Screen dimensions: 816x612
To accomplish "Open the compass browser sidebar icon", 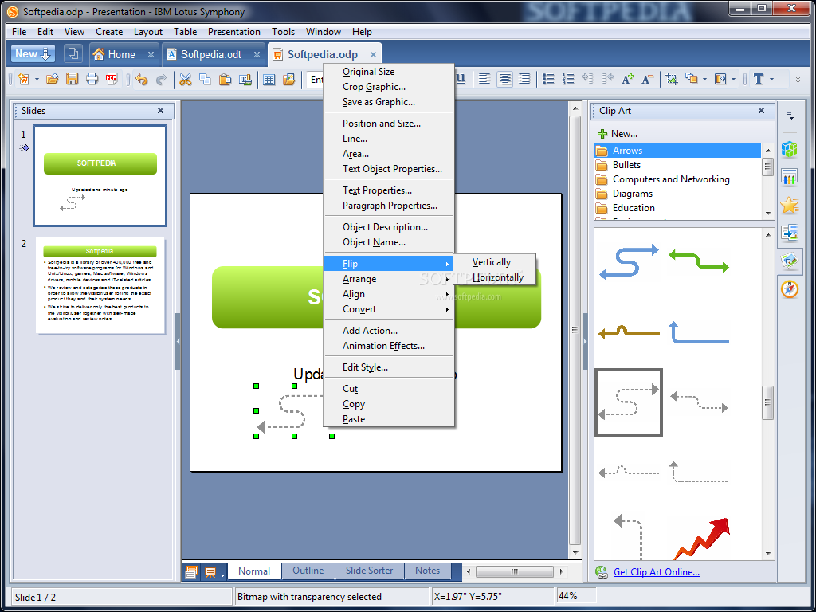I will click(790, 288).
